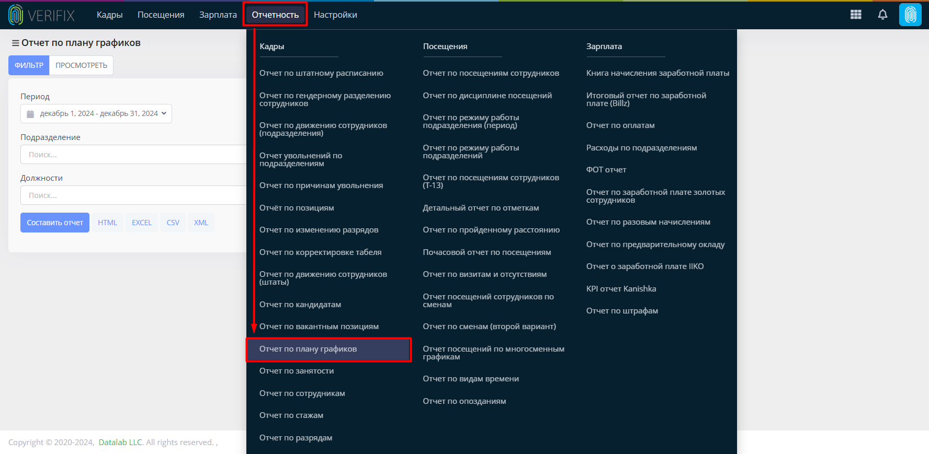Click the Составить отчет button
This screenshot has height=454, width=929.
tap(55, 223)
